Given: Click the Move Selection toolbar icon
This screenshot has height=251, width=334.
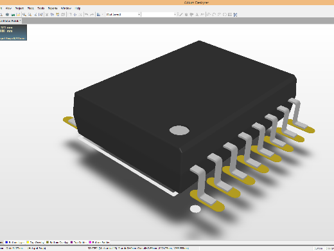Looking at the screenshot, I should click(x=75, y=14).
